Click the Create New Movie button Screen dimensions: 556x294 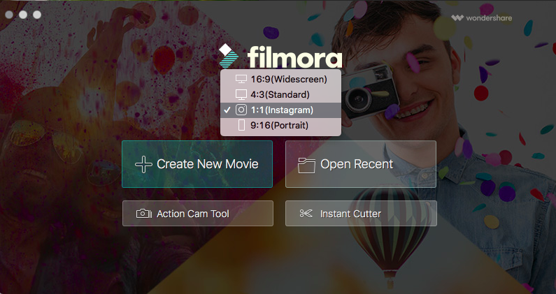(197, 164)
